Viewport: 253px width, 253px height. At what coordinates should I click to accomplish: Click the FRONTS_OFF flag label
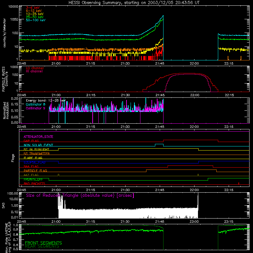(33, 179)
